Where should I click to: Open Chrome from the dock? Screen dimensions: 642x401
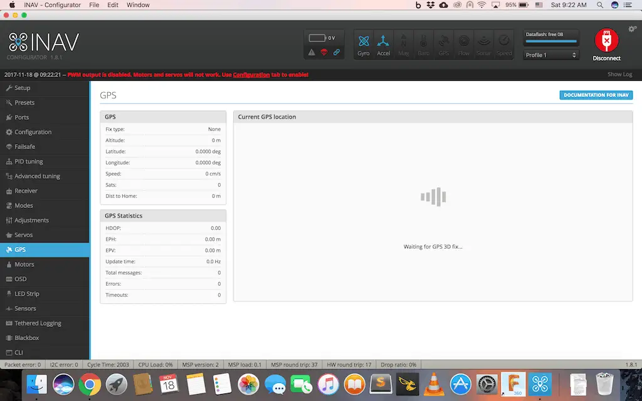click(90, 384)
